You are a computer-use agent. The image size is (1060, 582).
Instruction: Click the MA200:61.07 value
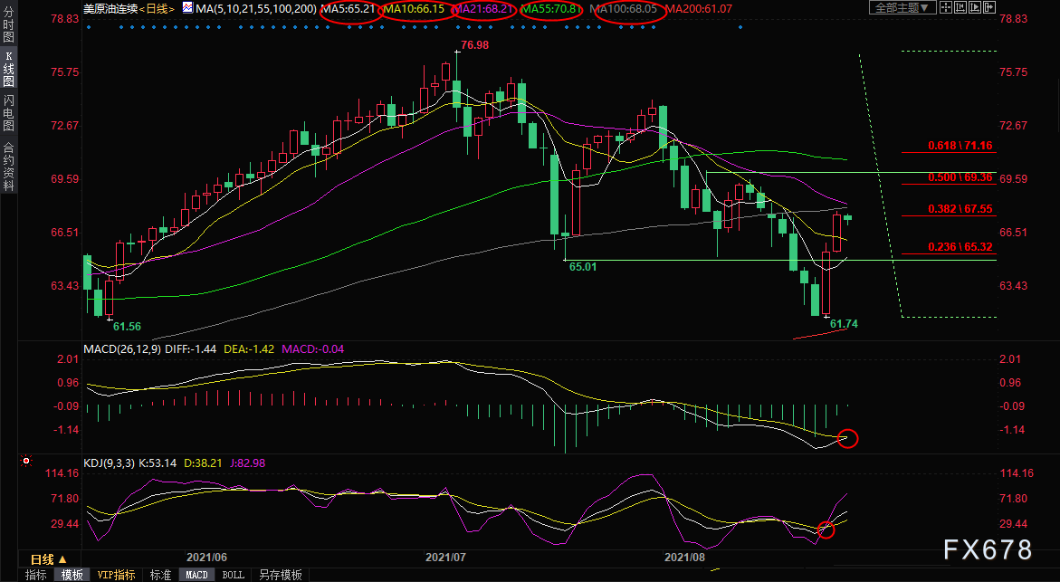point(699,9)
